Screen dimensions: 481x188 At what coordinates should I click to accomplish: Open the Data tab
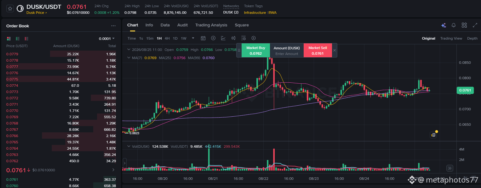point(165,25)
